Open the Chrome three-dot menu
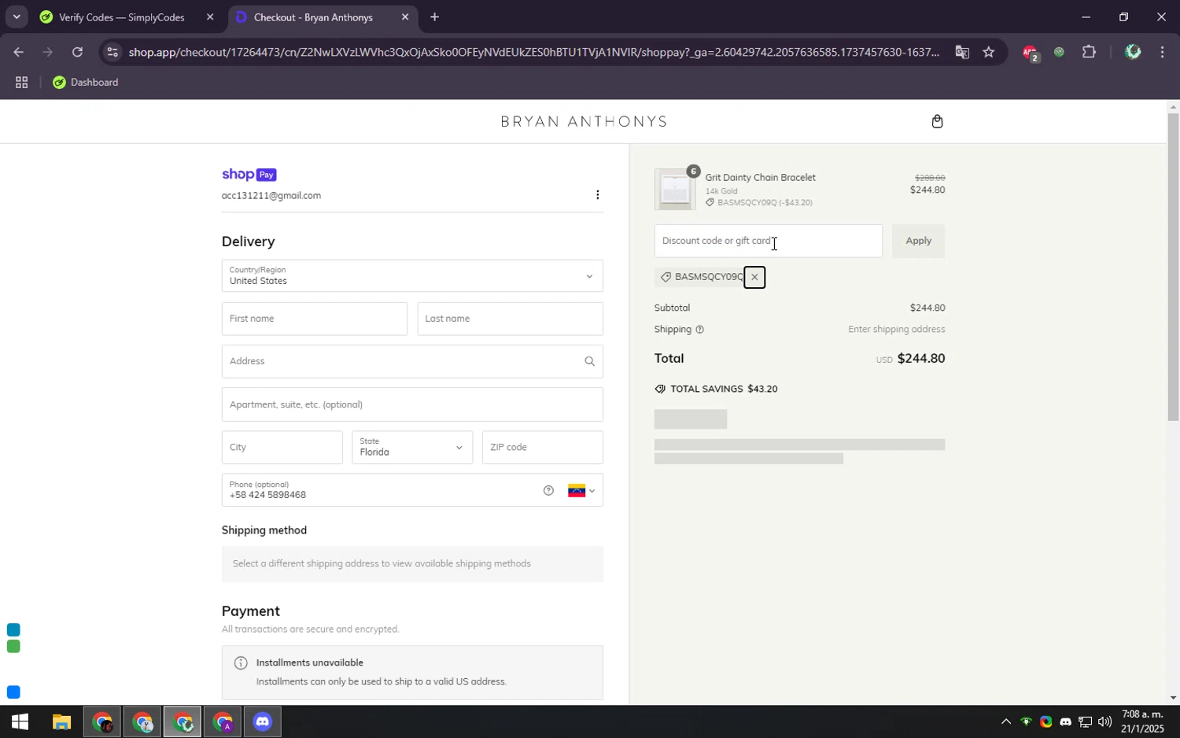 [x=1162, y=53]
